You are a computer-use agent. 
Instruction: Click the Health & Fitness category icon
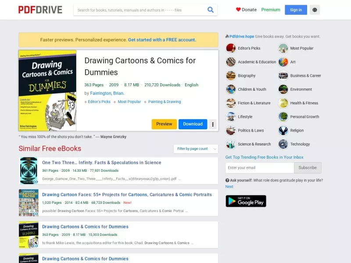[x=283, y=103]
